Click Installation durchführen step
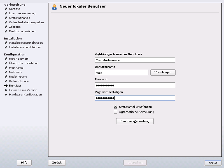The height and width of the screenshot is (168, 224). tap(25, 47)
